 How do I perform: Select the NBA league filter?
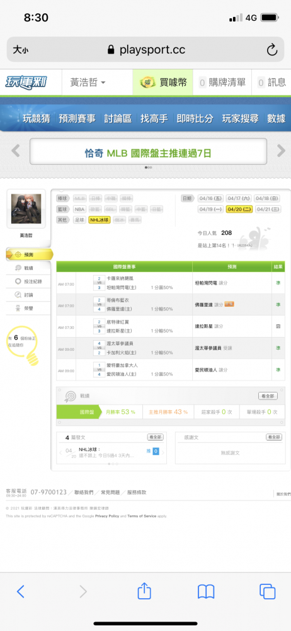point(79,209)
